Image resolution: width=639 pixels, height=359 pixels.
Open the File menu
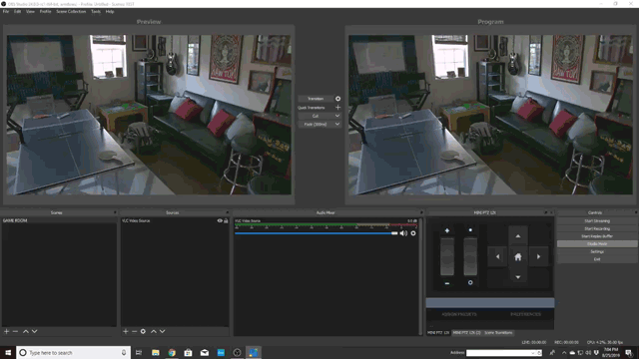(x=6, y=11)
